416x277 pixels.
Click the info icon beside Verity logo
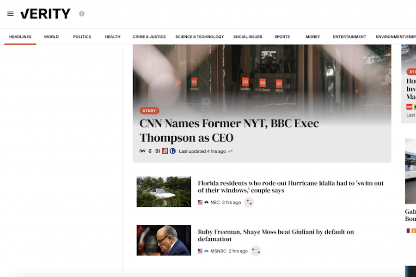click(82, 14)
